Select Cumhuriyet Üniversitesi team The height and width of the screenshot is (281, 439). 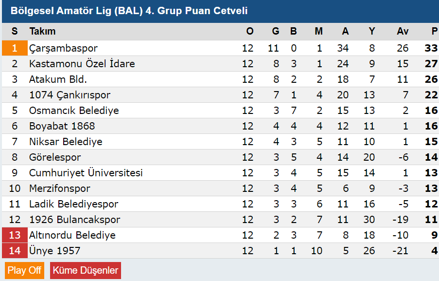(86, 173)
